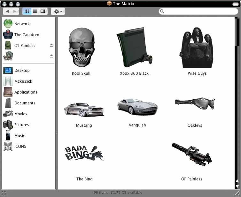Click the scroll up arrow

(237, 181)
